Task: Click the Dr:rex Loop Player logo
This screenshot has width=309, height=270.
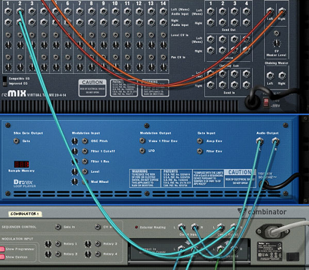Action: [25, 183]
